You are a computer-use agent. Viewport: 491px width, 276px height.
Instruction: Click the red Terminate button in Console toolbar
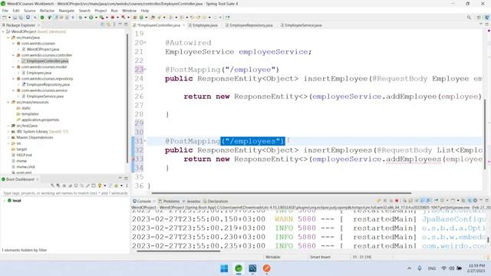pyautogui.click(x=397, y=201)
